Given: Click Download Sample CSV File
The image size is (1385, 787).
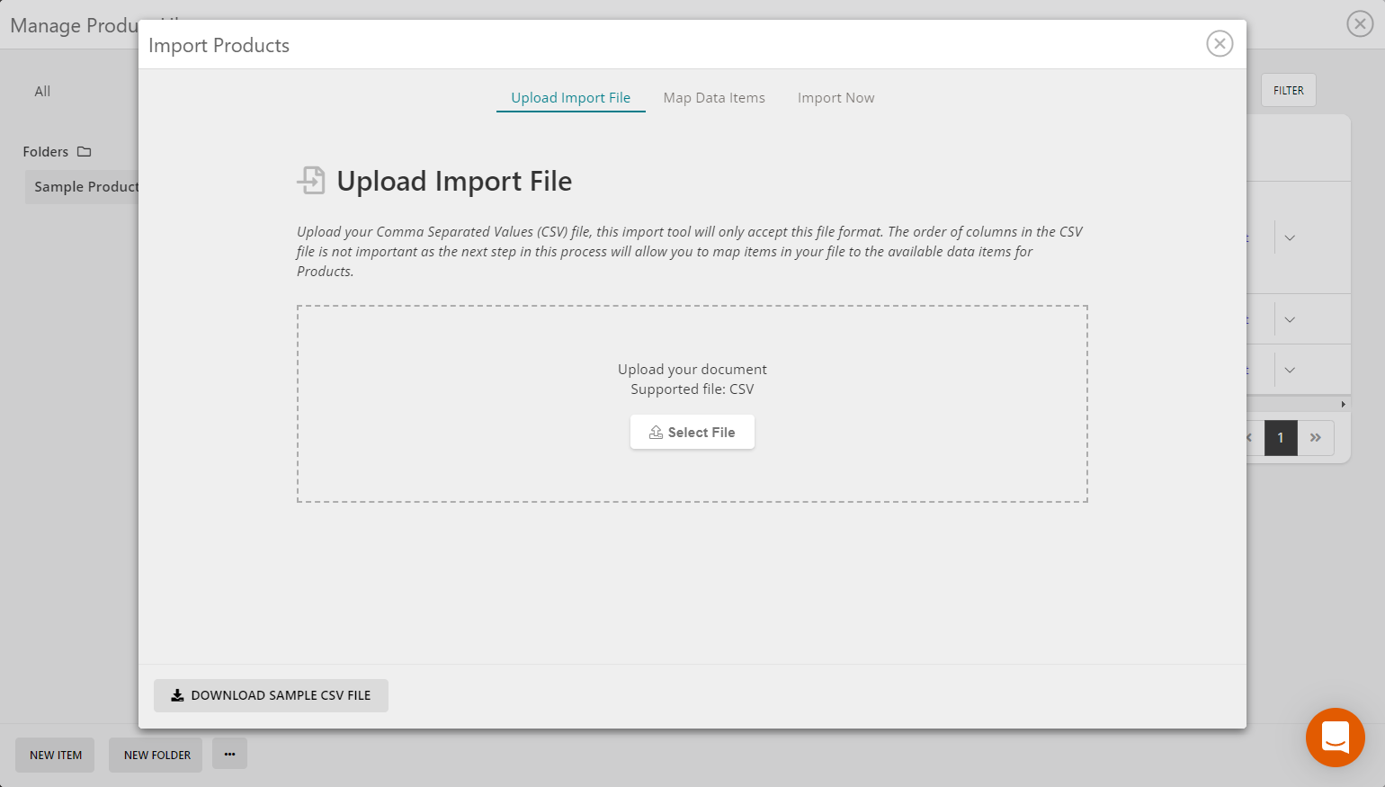Looking at the screenshot, I should [x=271, y=694].
